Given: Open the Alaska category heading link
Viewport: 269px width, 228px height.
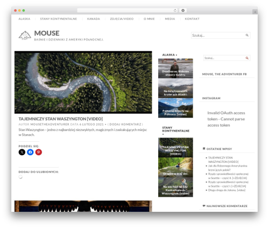Looking at the screenshot, I should (169, 55).
